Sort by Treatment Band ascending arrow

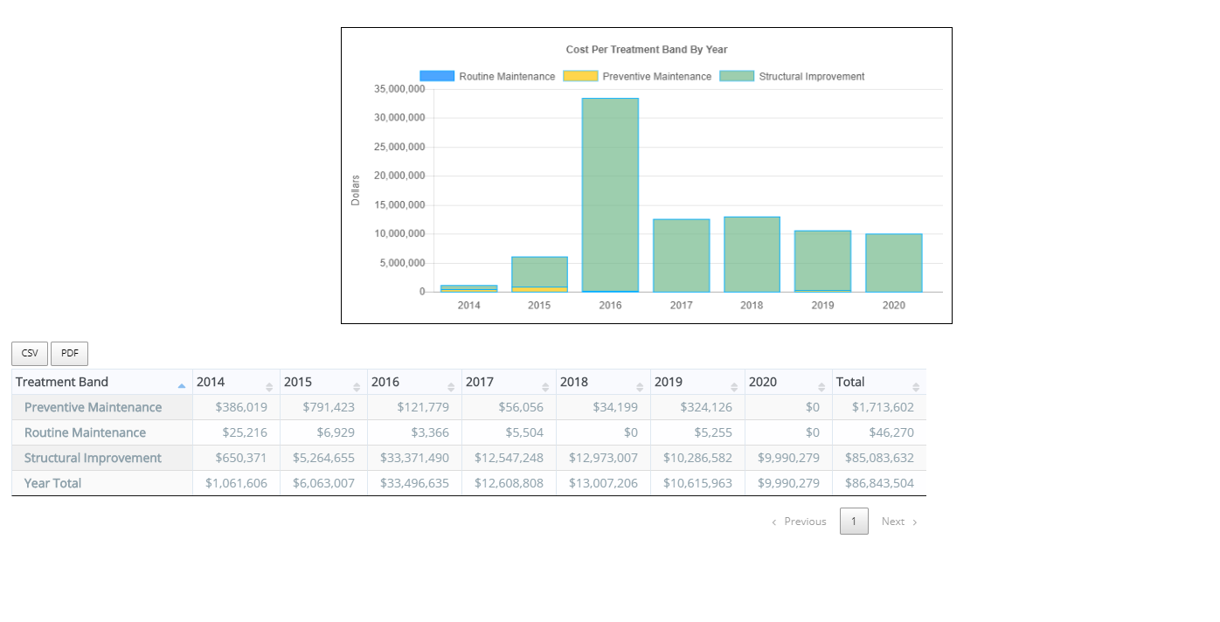pyautogui.click(x=182, y=385)
